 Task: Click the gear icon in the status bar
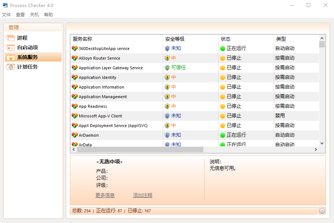click(x=321, y=210)
